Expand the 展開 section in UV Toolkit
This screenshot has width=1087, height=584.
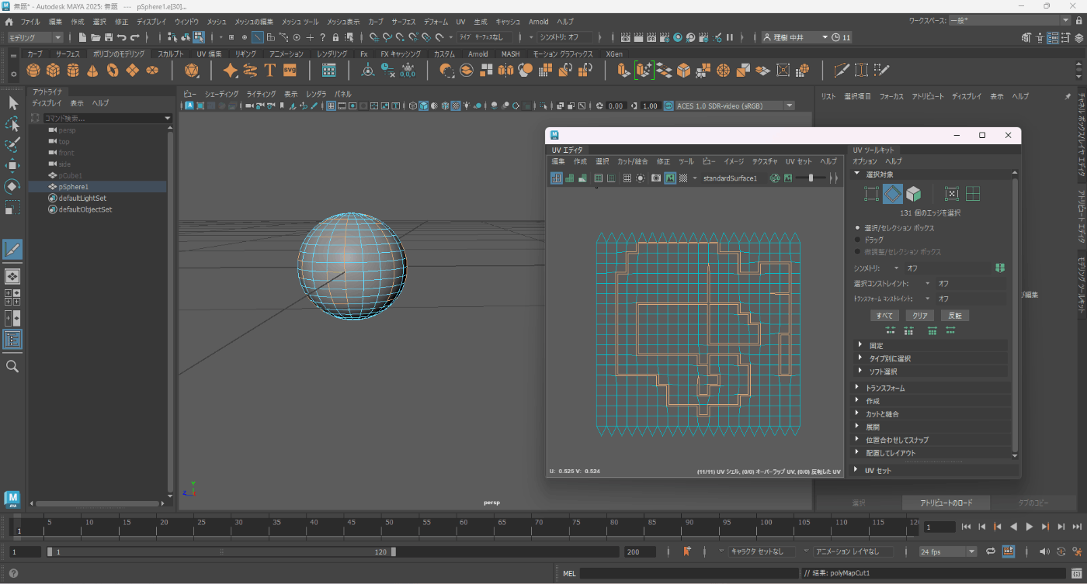click(932, 427)
